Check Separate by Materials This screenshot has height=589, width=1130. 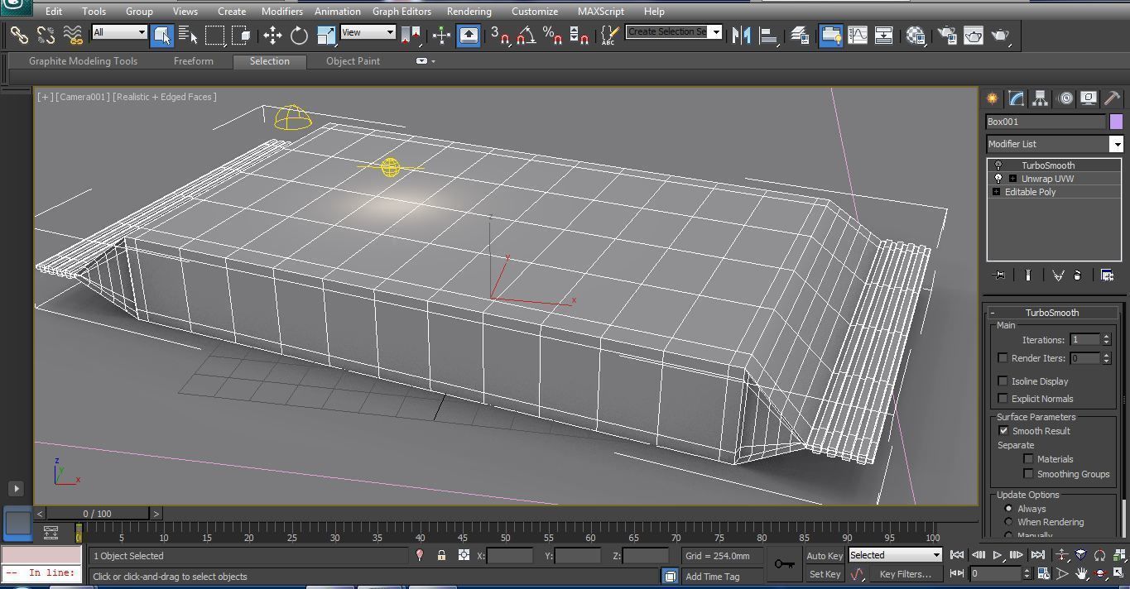coord(1028,459)
